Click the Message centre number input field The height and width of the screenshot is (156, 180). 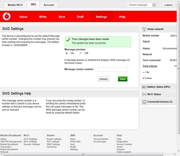tap(112, 69)
